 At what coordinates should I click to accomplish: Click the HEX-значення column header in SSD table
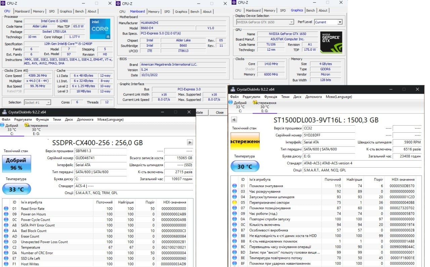coord(174,202)
